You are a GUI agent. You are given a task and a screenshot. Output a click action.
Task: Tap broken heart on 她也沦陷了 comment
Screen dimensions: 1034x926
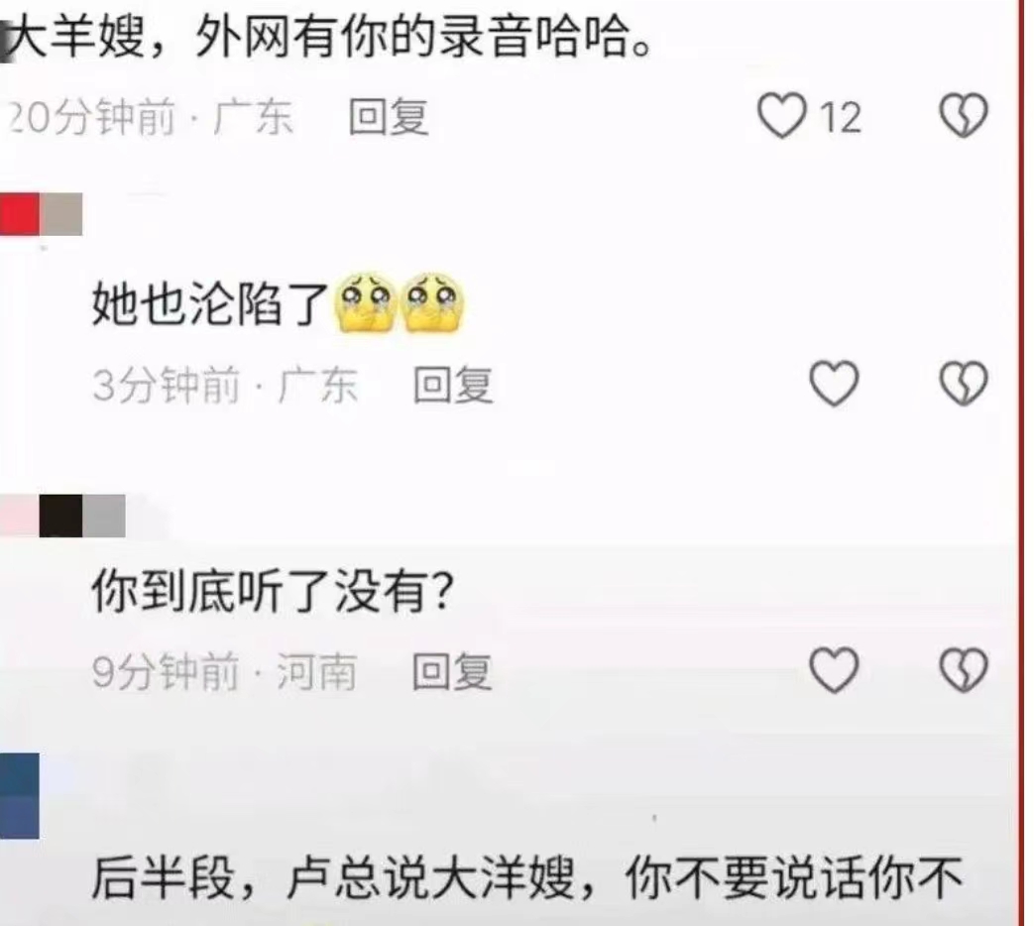point(964,384)
